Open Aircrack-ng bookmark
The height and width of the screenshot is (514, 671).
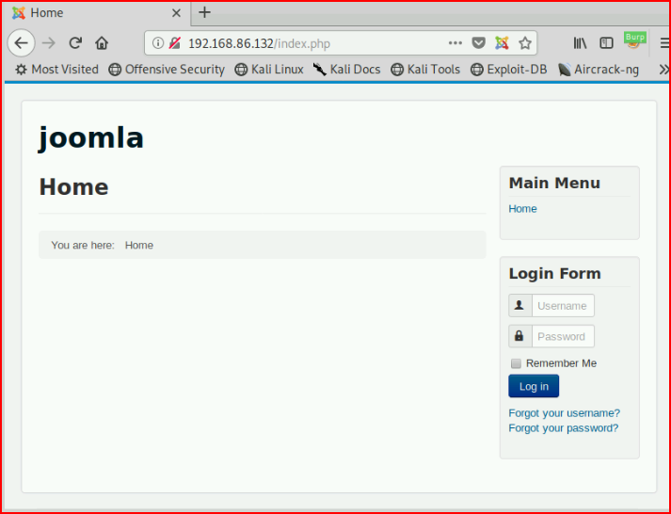pos(599,70)
